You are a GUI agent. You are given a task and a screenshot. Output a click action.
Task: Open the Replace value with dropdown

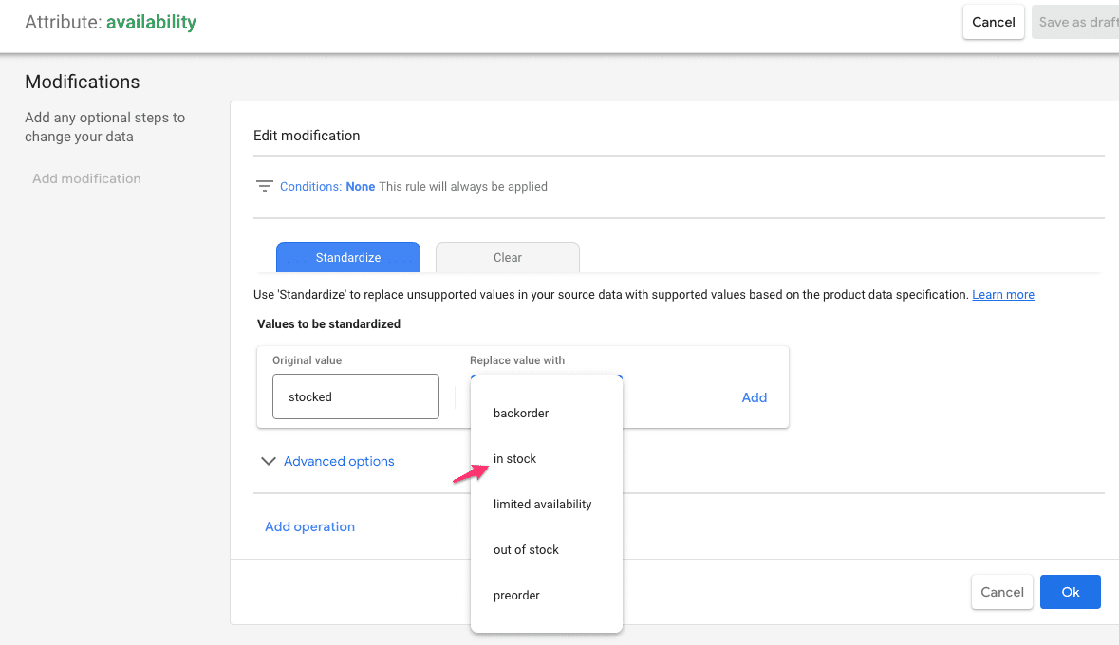[546, 379]
